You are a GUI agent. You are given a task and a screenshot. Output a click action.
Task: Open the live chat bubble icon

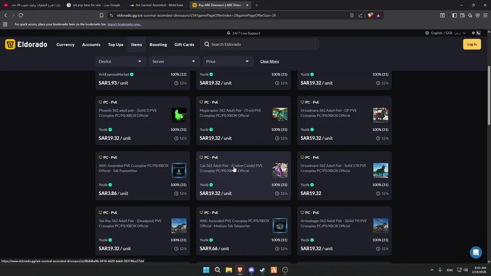[x=476, y=252]
